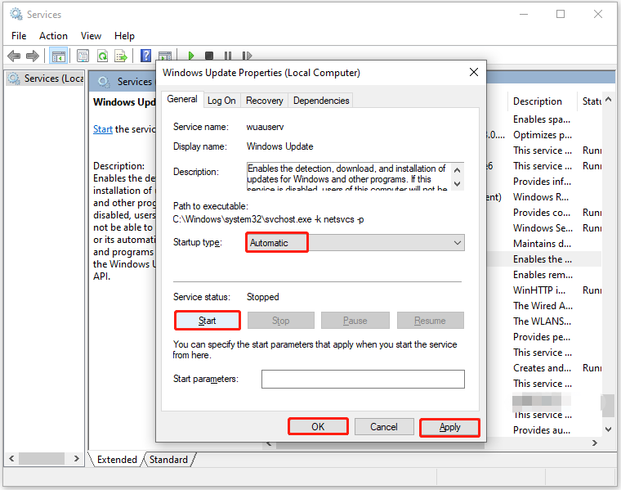Toggle the Show/Hide Console Tree icon
The image size is (621, 490).
58,56
